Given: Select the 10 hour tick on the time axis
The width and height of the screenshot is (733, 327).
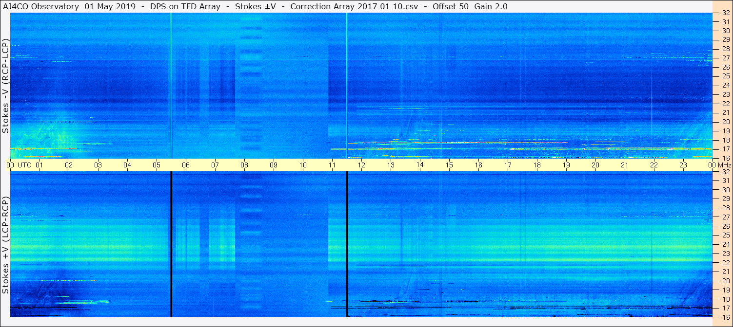Looking at the screenshot, I should point(303,165).
